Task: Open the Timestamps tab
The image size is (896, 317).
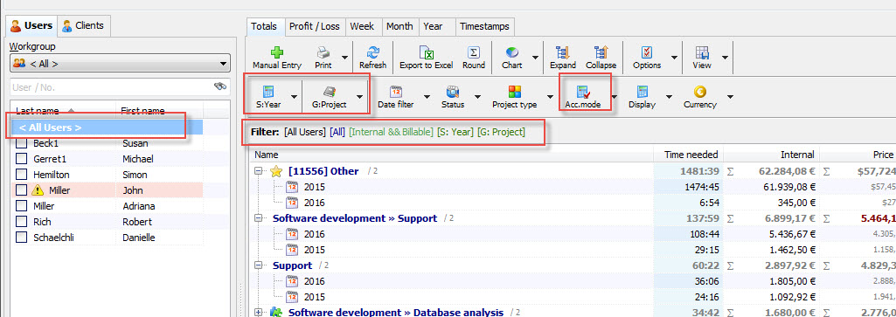Action: pos(484,26)
